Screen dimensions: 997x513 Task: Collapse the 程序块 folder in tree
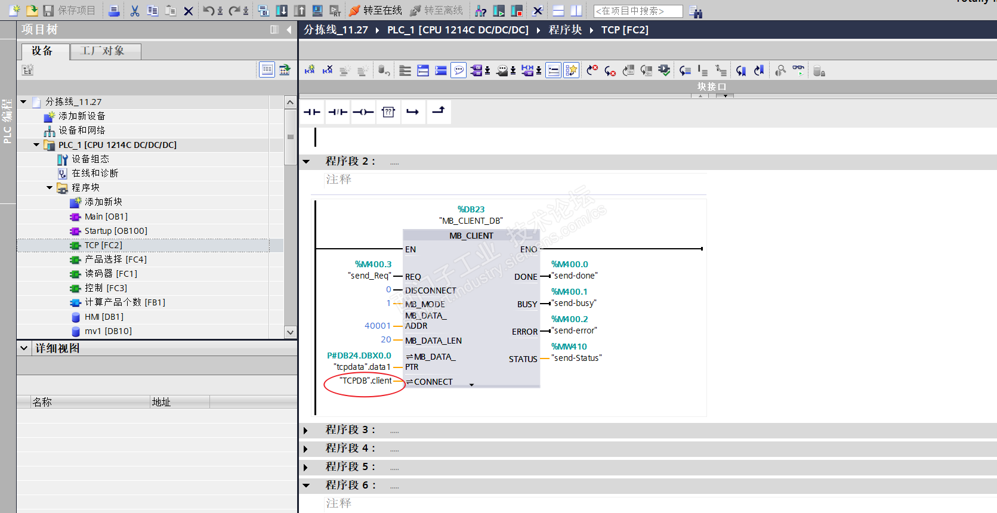(50, 188)
